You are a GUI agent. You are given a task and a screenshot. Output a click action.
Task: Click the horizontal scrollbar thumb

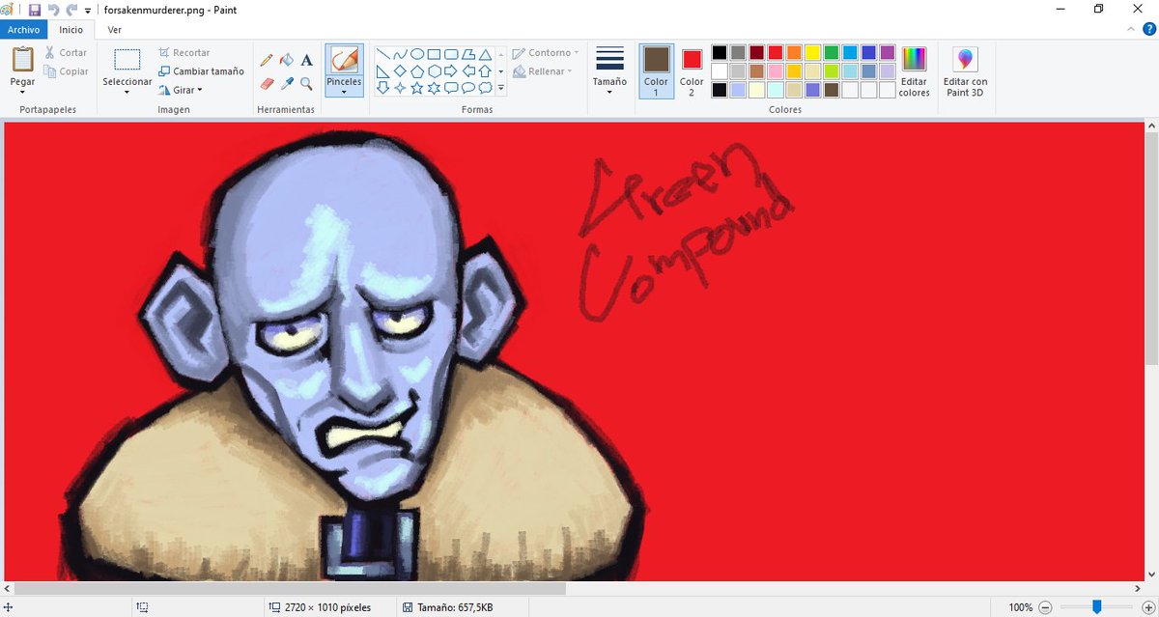coord(292,588)
